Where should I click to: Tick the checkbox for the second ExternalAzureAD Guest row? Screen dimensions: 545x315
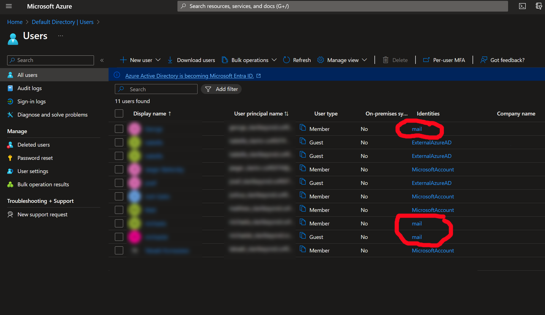[x=119, y=156]
